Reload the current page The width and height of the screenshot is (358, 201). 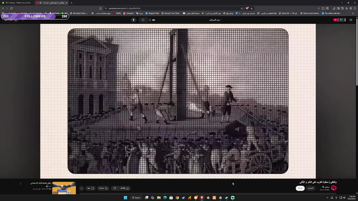11,8
